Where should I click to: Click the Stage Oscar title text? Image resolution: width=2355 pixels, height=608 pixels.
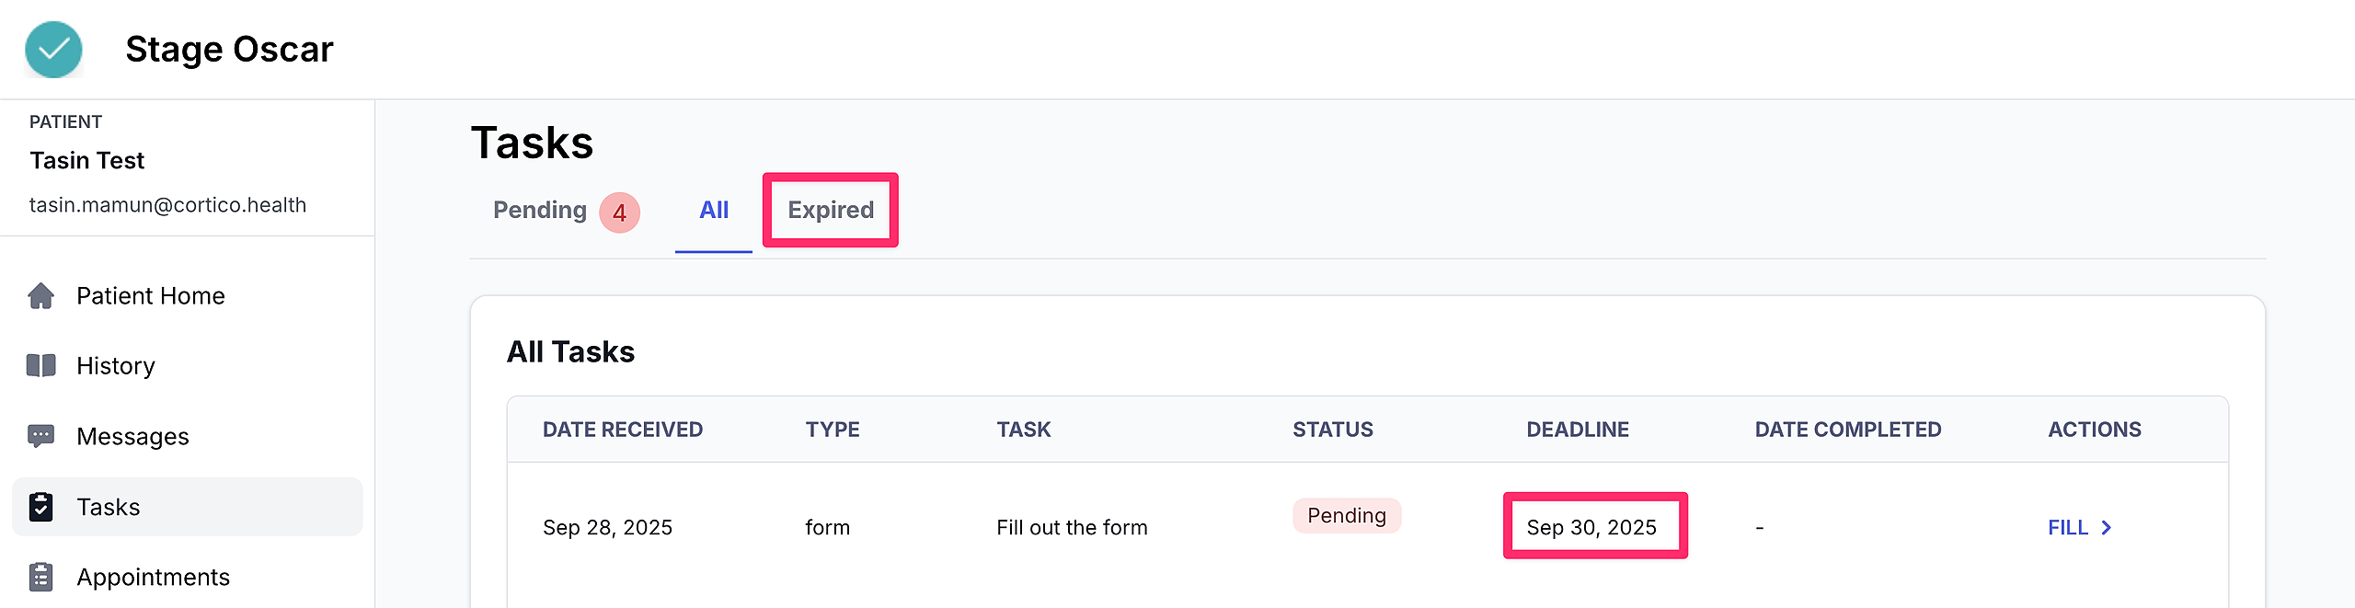229,50
